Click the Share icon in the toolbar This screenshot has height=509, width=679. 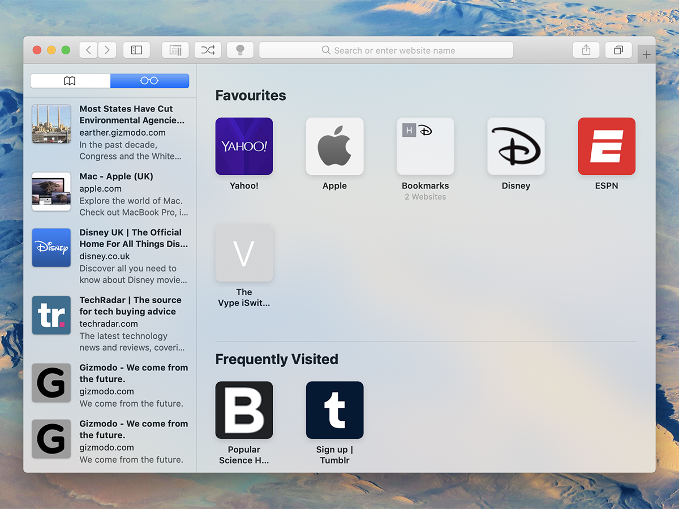(x=586, y=50)
